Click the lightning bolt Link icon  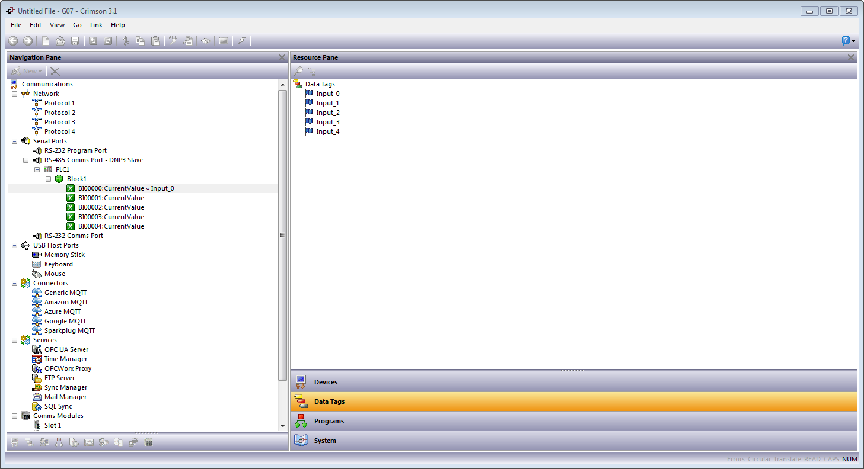coord(241,41)
